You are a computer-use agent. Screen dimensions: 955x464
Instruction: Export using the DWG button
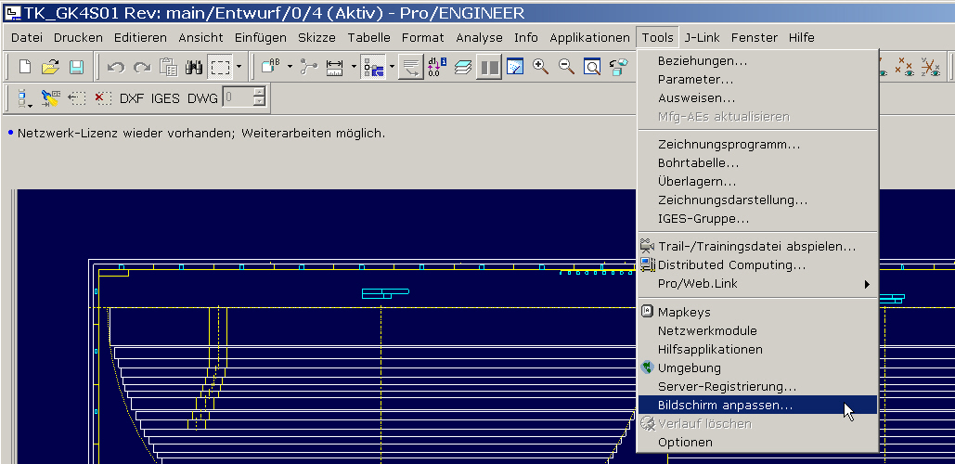(x=202, y=98)
